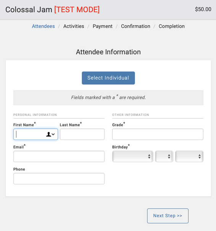Focus the First Name input field

(x=35, y=134)
